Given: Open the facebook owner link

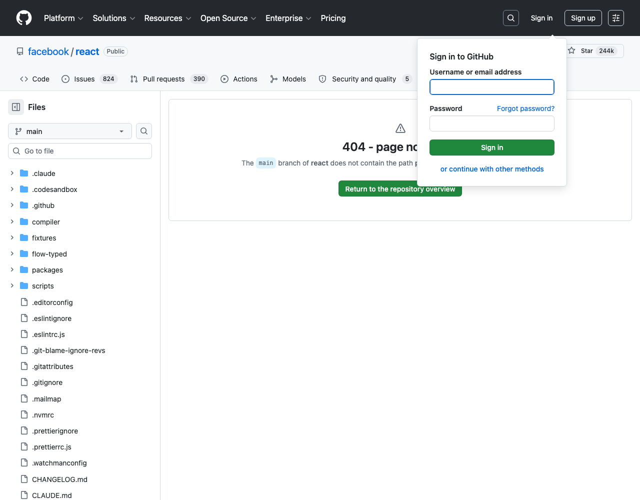Looking at the screenshot, I should pyautogui.click(x=48, y=51).
